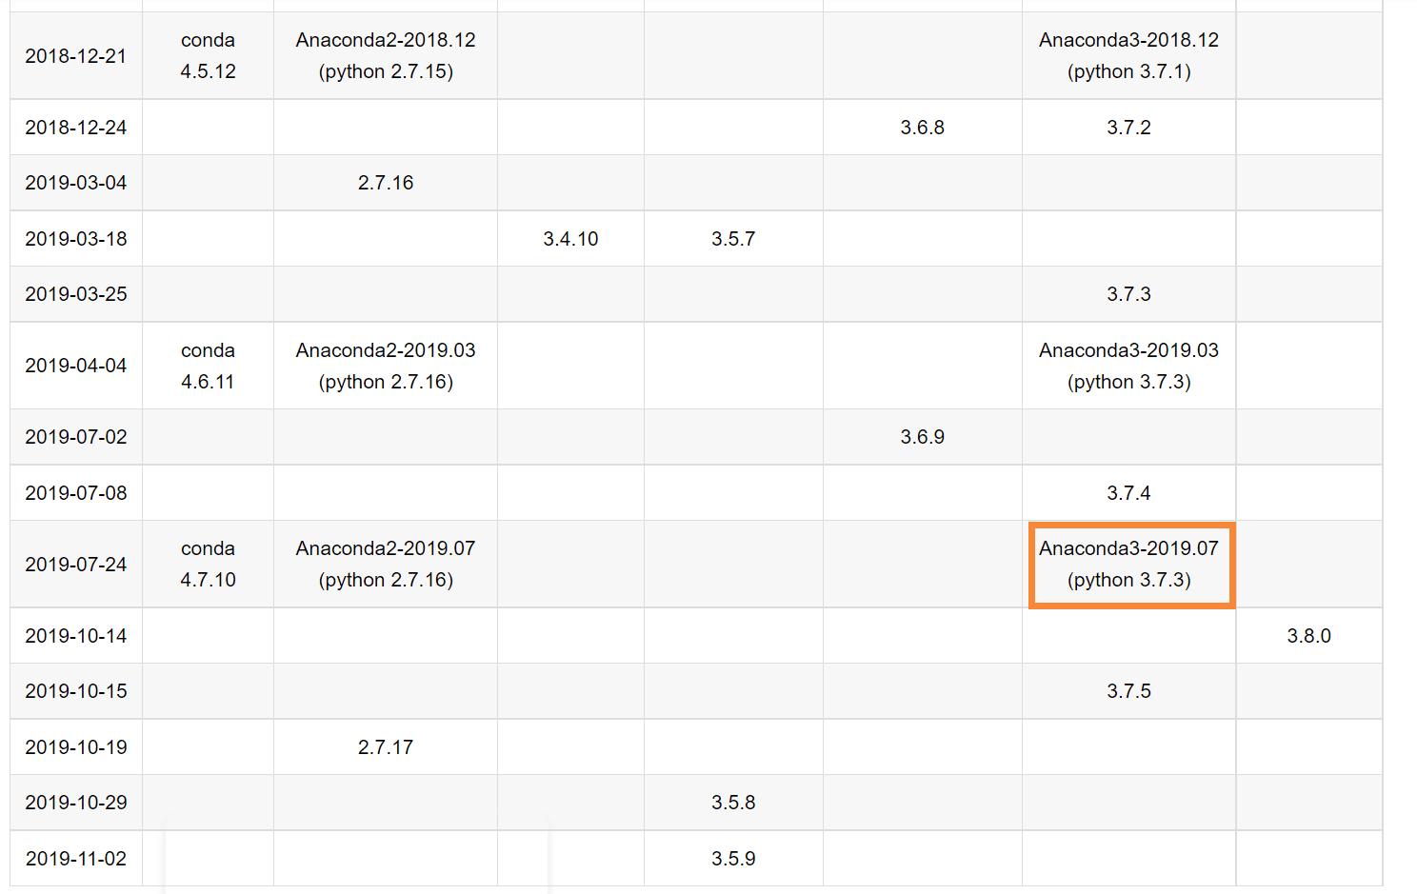Select the 2019-10-29 date cell
The width and height of the screenshot is (1417, 894).
point(76,803)
